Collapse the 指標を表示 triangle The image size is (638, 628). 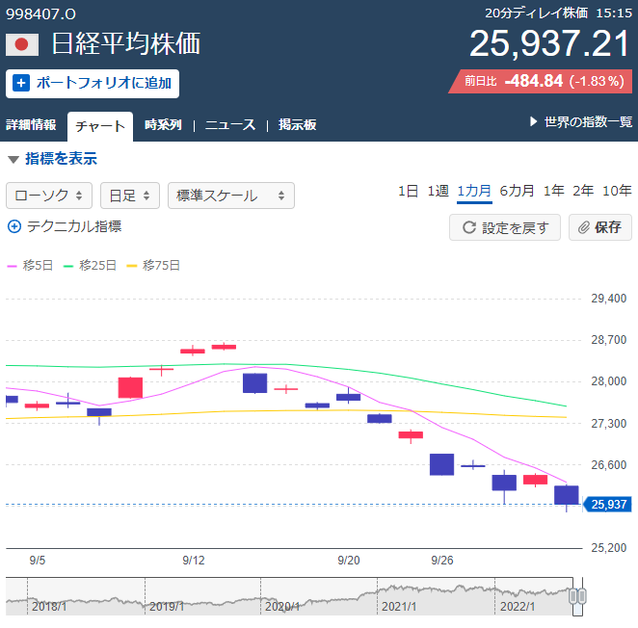[x=13, y=160]
